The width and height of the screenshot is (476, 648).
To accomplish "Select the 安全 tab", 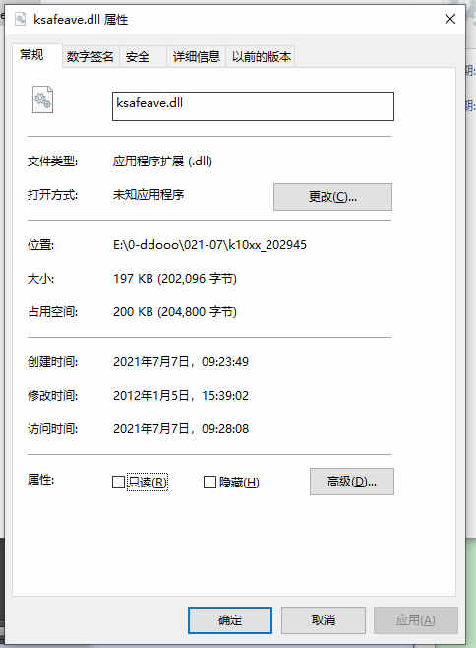I will click(x=138, y=56).
